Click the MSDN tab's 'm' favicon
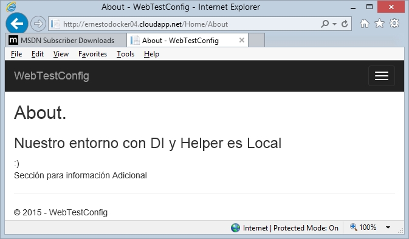 tap(13, 40)
